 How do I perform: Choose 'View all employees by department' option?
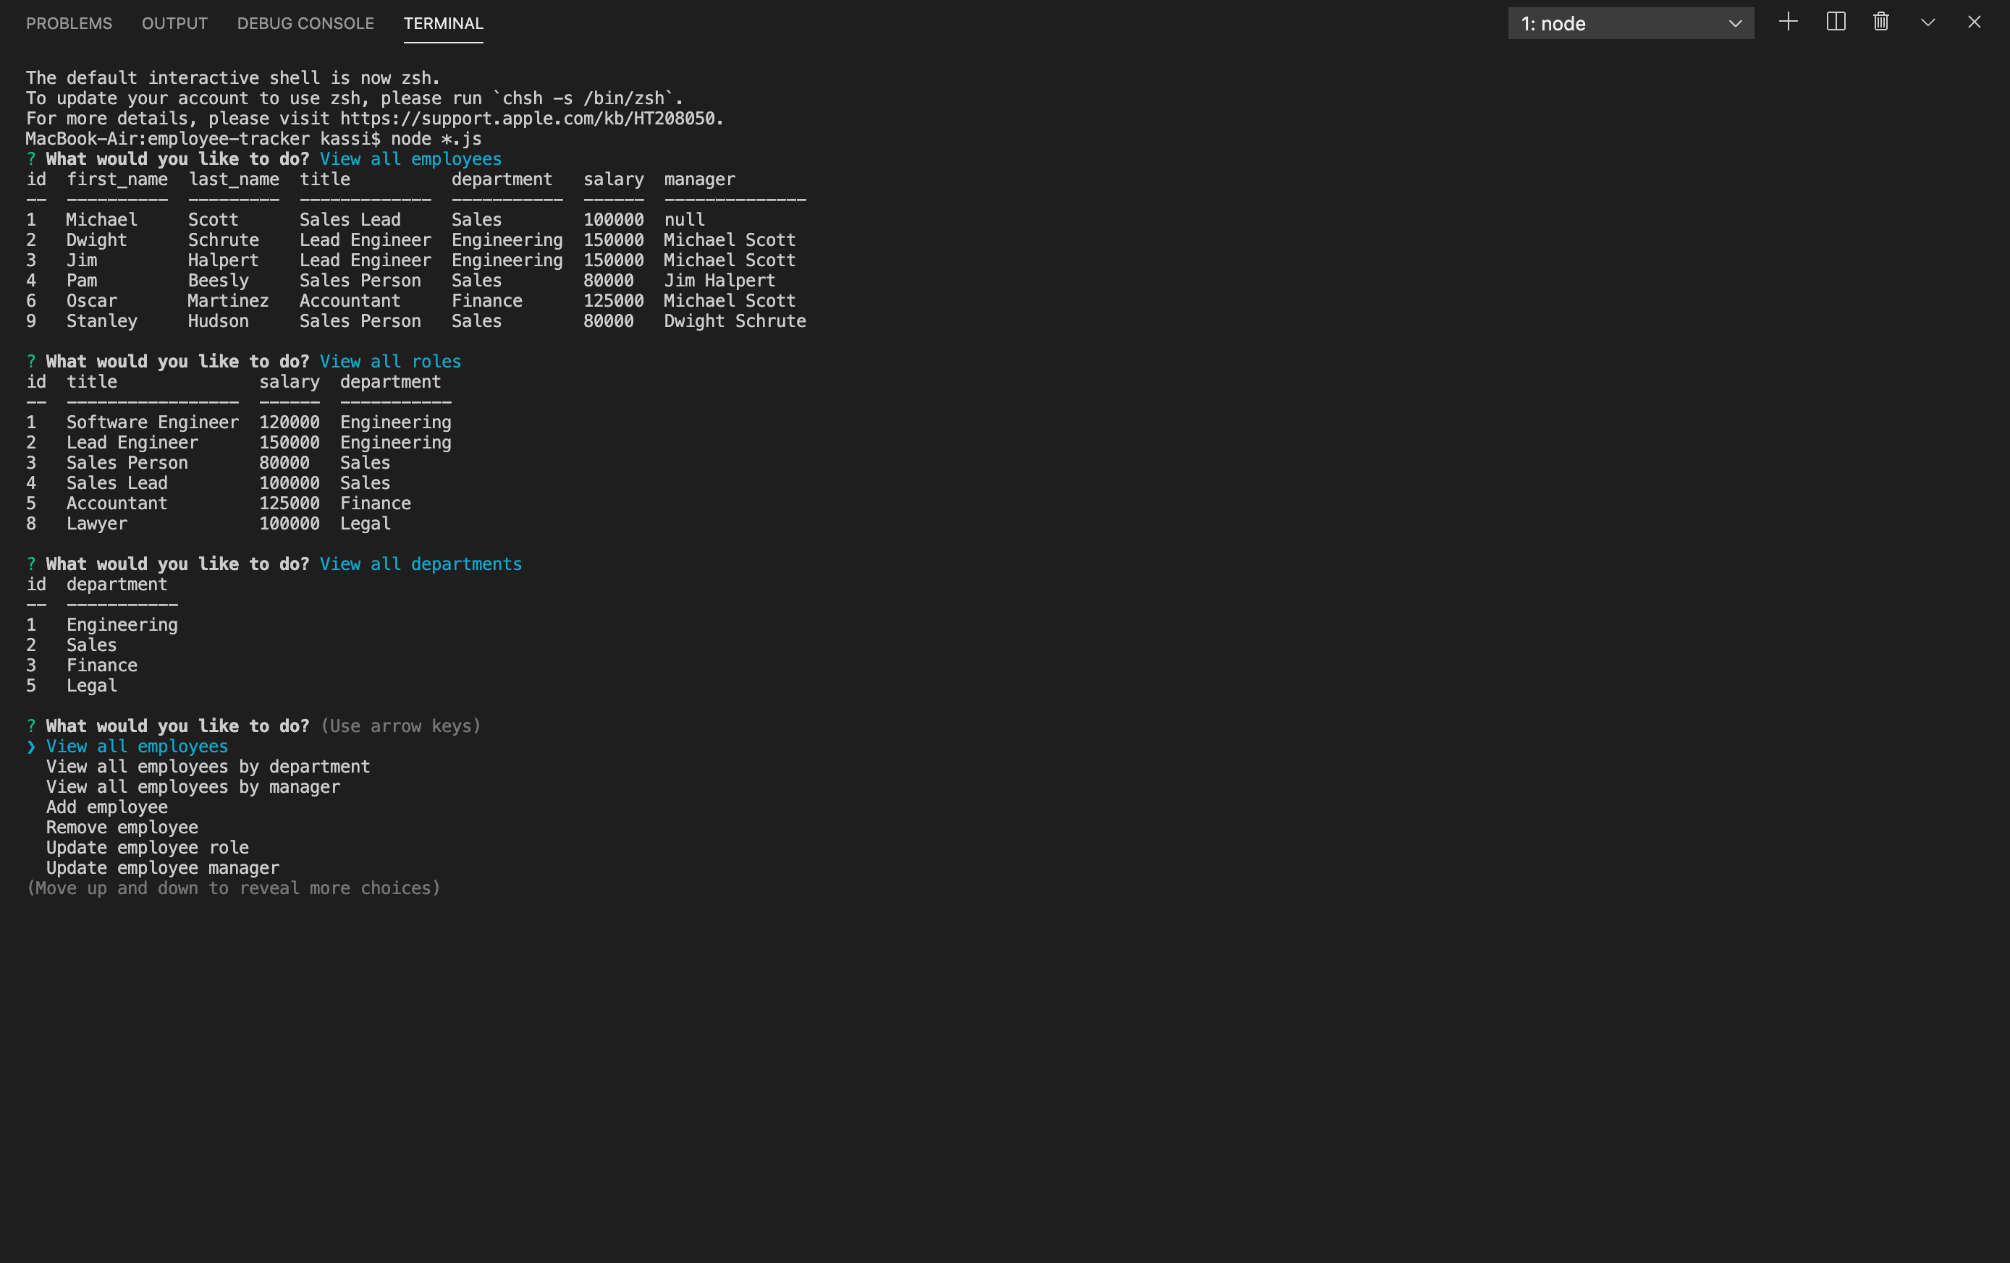coord(208,767)
